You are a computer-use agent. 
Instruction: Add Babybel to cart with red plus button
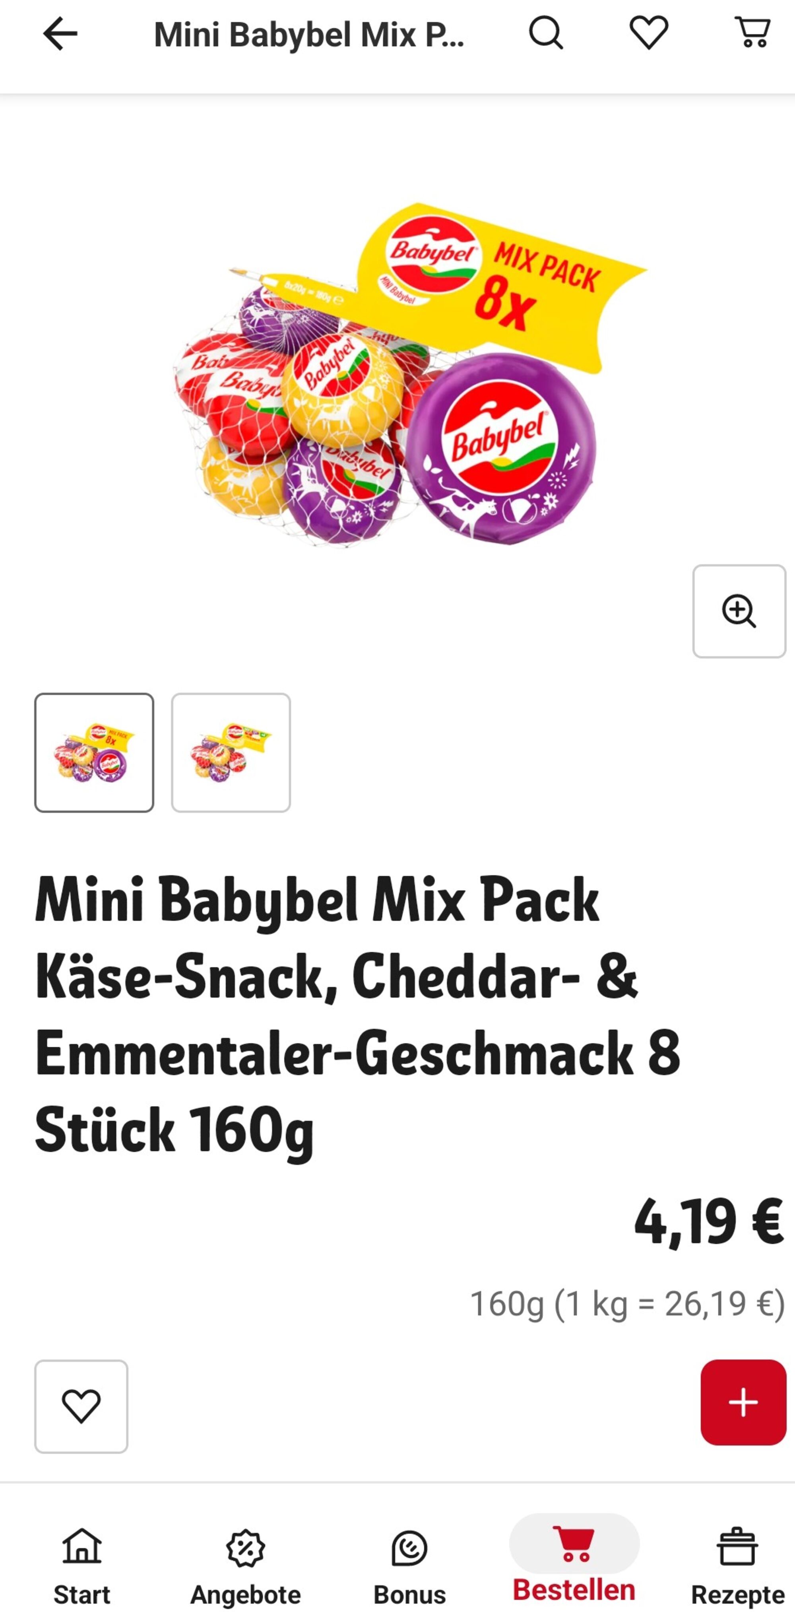tap(743, 1402)
